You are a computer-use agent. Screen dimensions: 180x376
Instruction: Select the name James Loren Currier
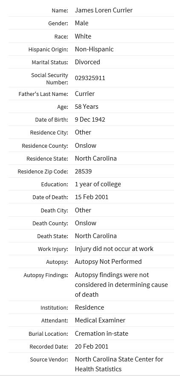click(104, 10)
